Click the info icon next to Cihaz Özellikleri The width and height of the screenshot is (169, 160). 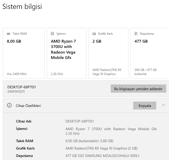click(9, 105)
